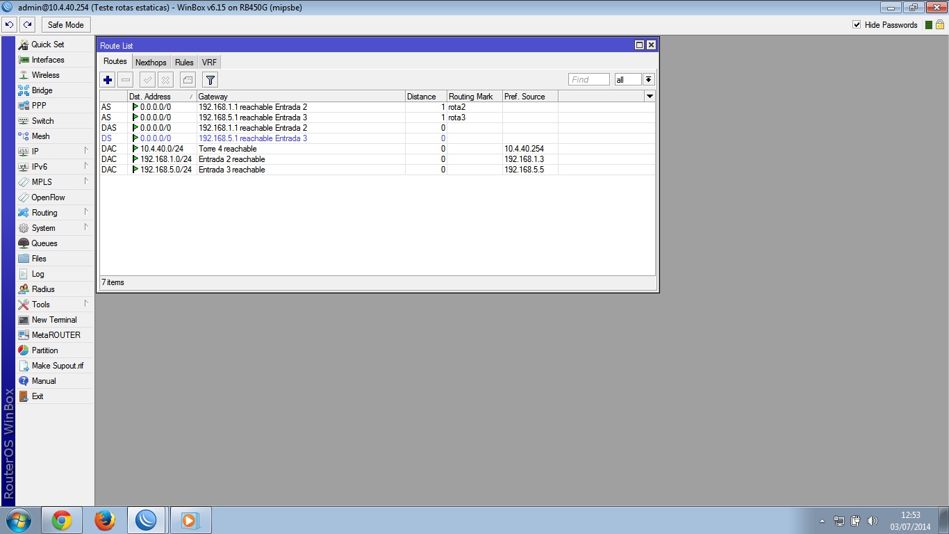Image resolution: width=949 pixels, height=534 pixels.
Task: Open Log in the sidebar
Action: click(55, 274)
